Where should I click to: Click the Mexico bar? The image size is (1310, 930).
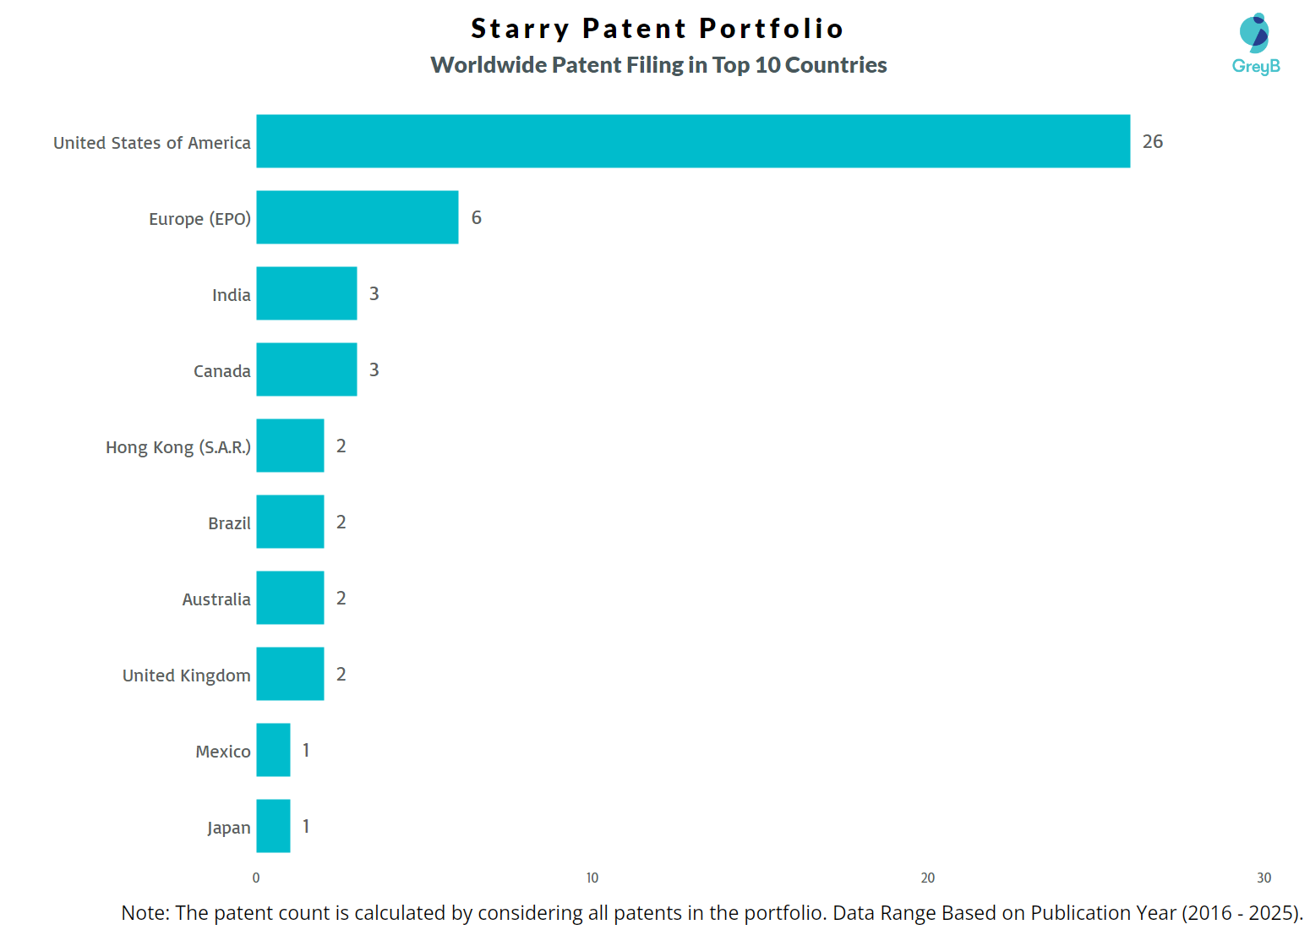(273, 750)
